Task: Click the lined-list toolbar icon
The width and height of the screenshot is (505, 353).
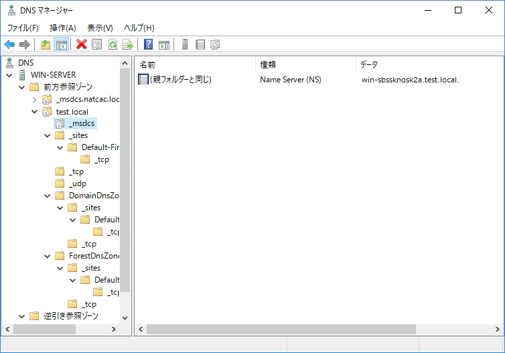Action: click(200, 44)
